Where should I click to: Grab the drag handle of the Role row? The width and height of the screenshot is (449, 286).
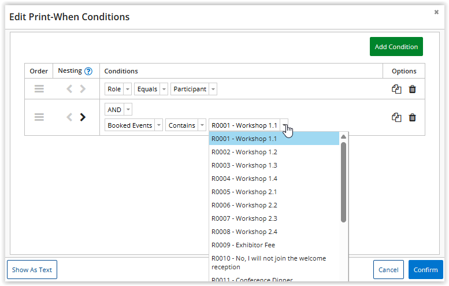click(39, 89)
